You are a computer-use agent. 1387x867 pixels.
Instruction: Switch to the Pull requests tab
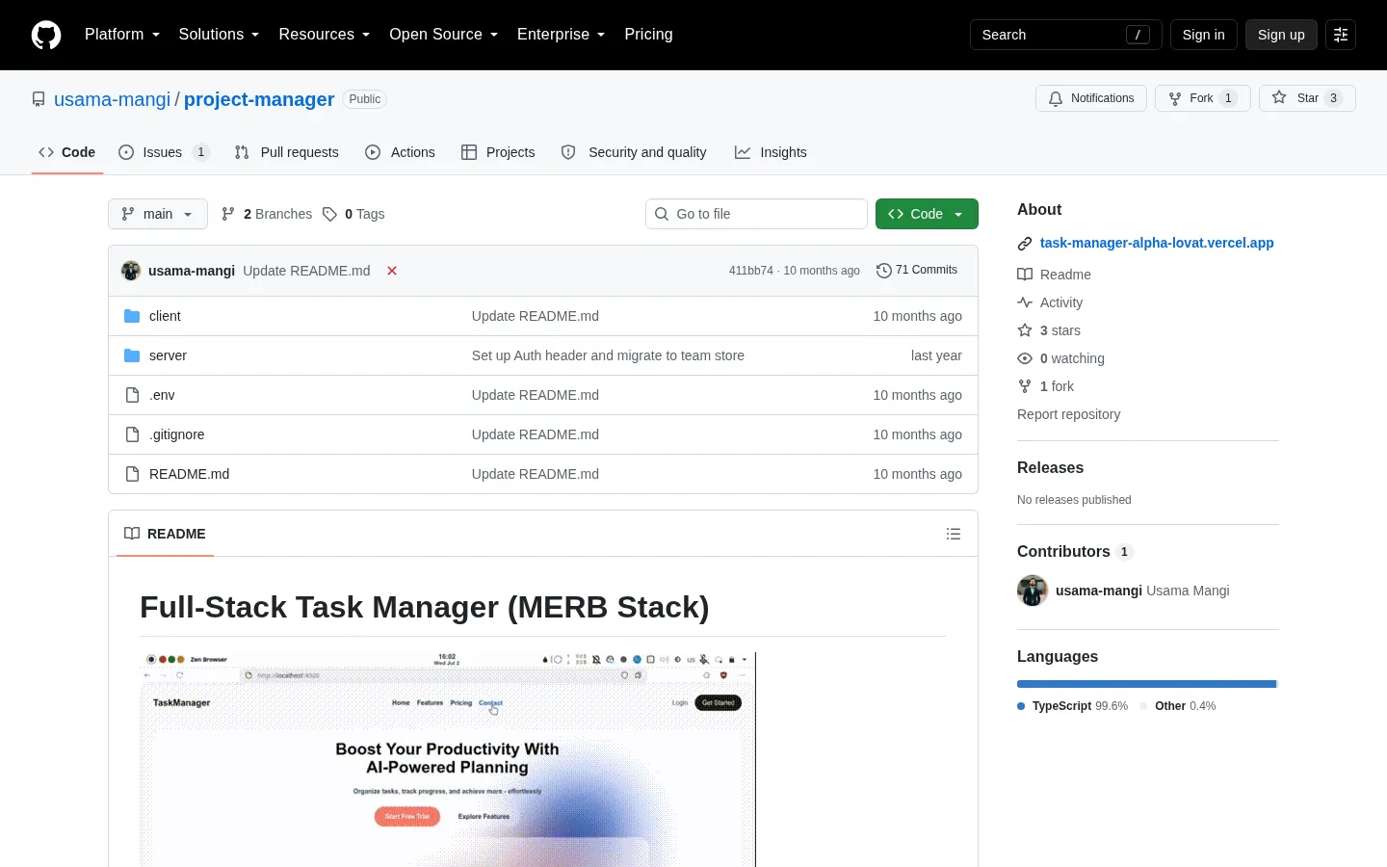tap(286, 152)
